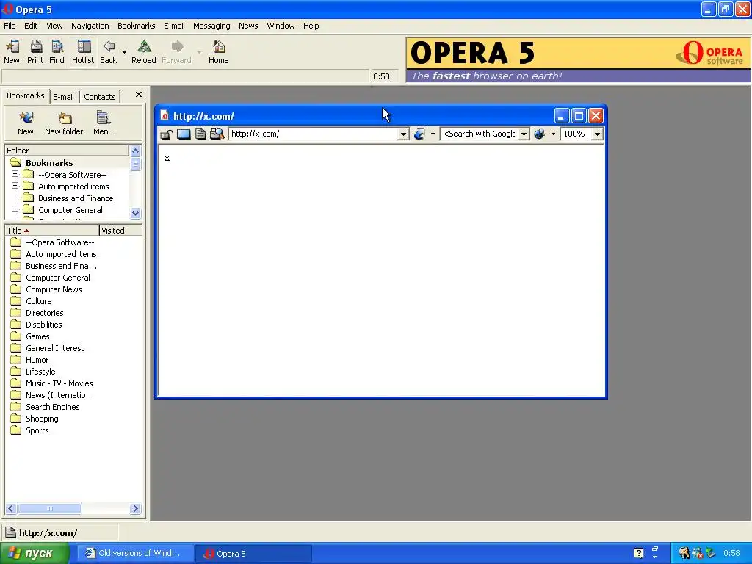This screenshot has height=564, width=752.
Task: Click the http://x.com/ address field
Action: click(313, 134)
